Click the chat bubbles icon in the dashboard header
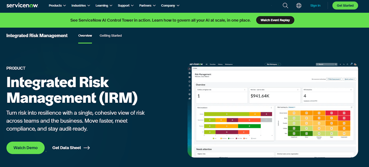Screen dimensions: 369x167 (344, 64)
